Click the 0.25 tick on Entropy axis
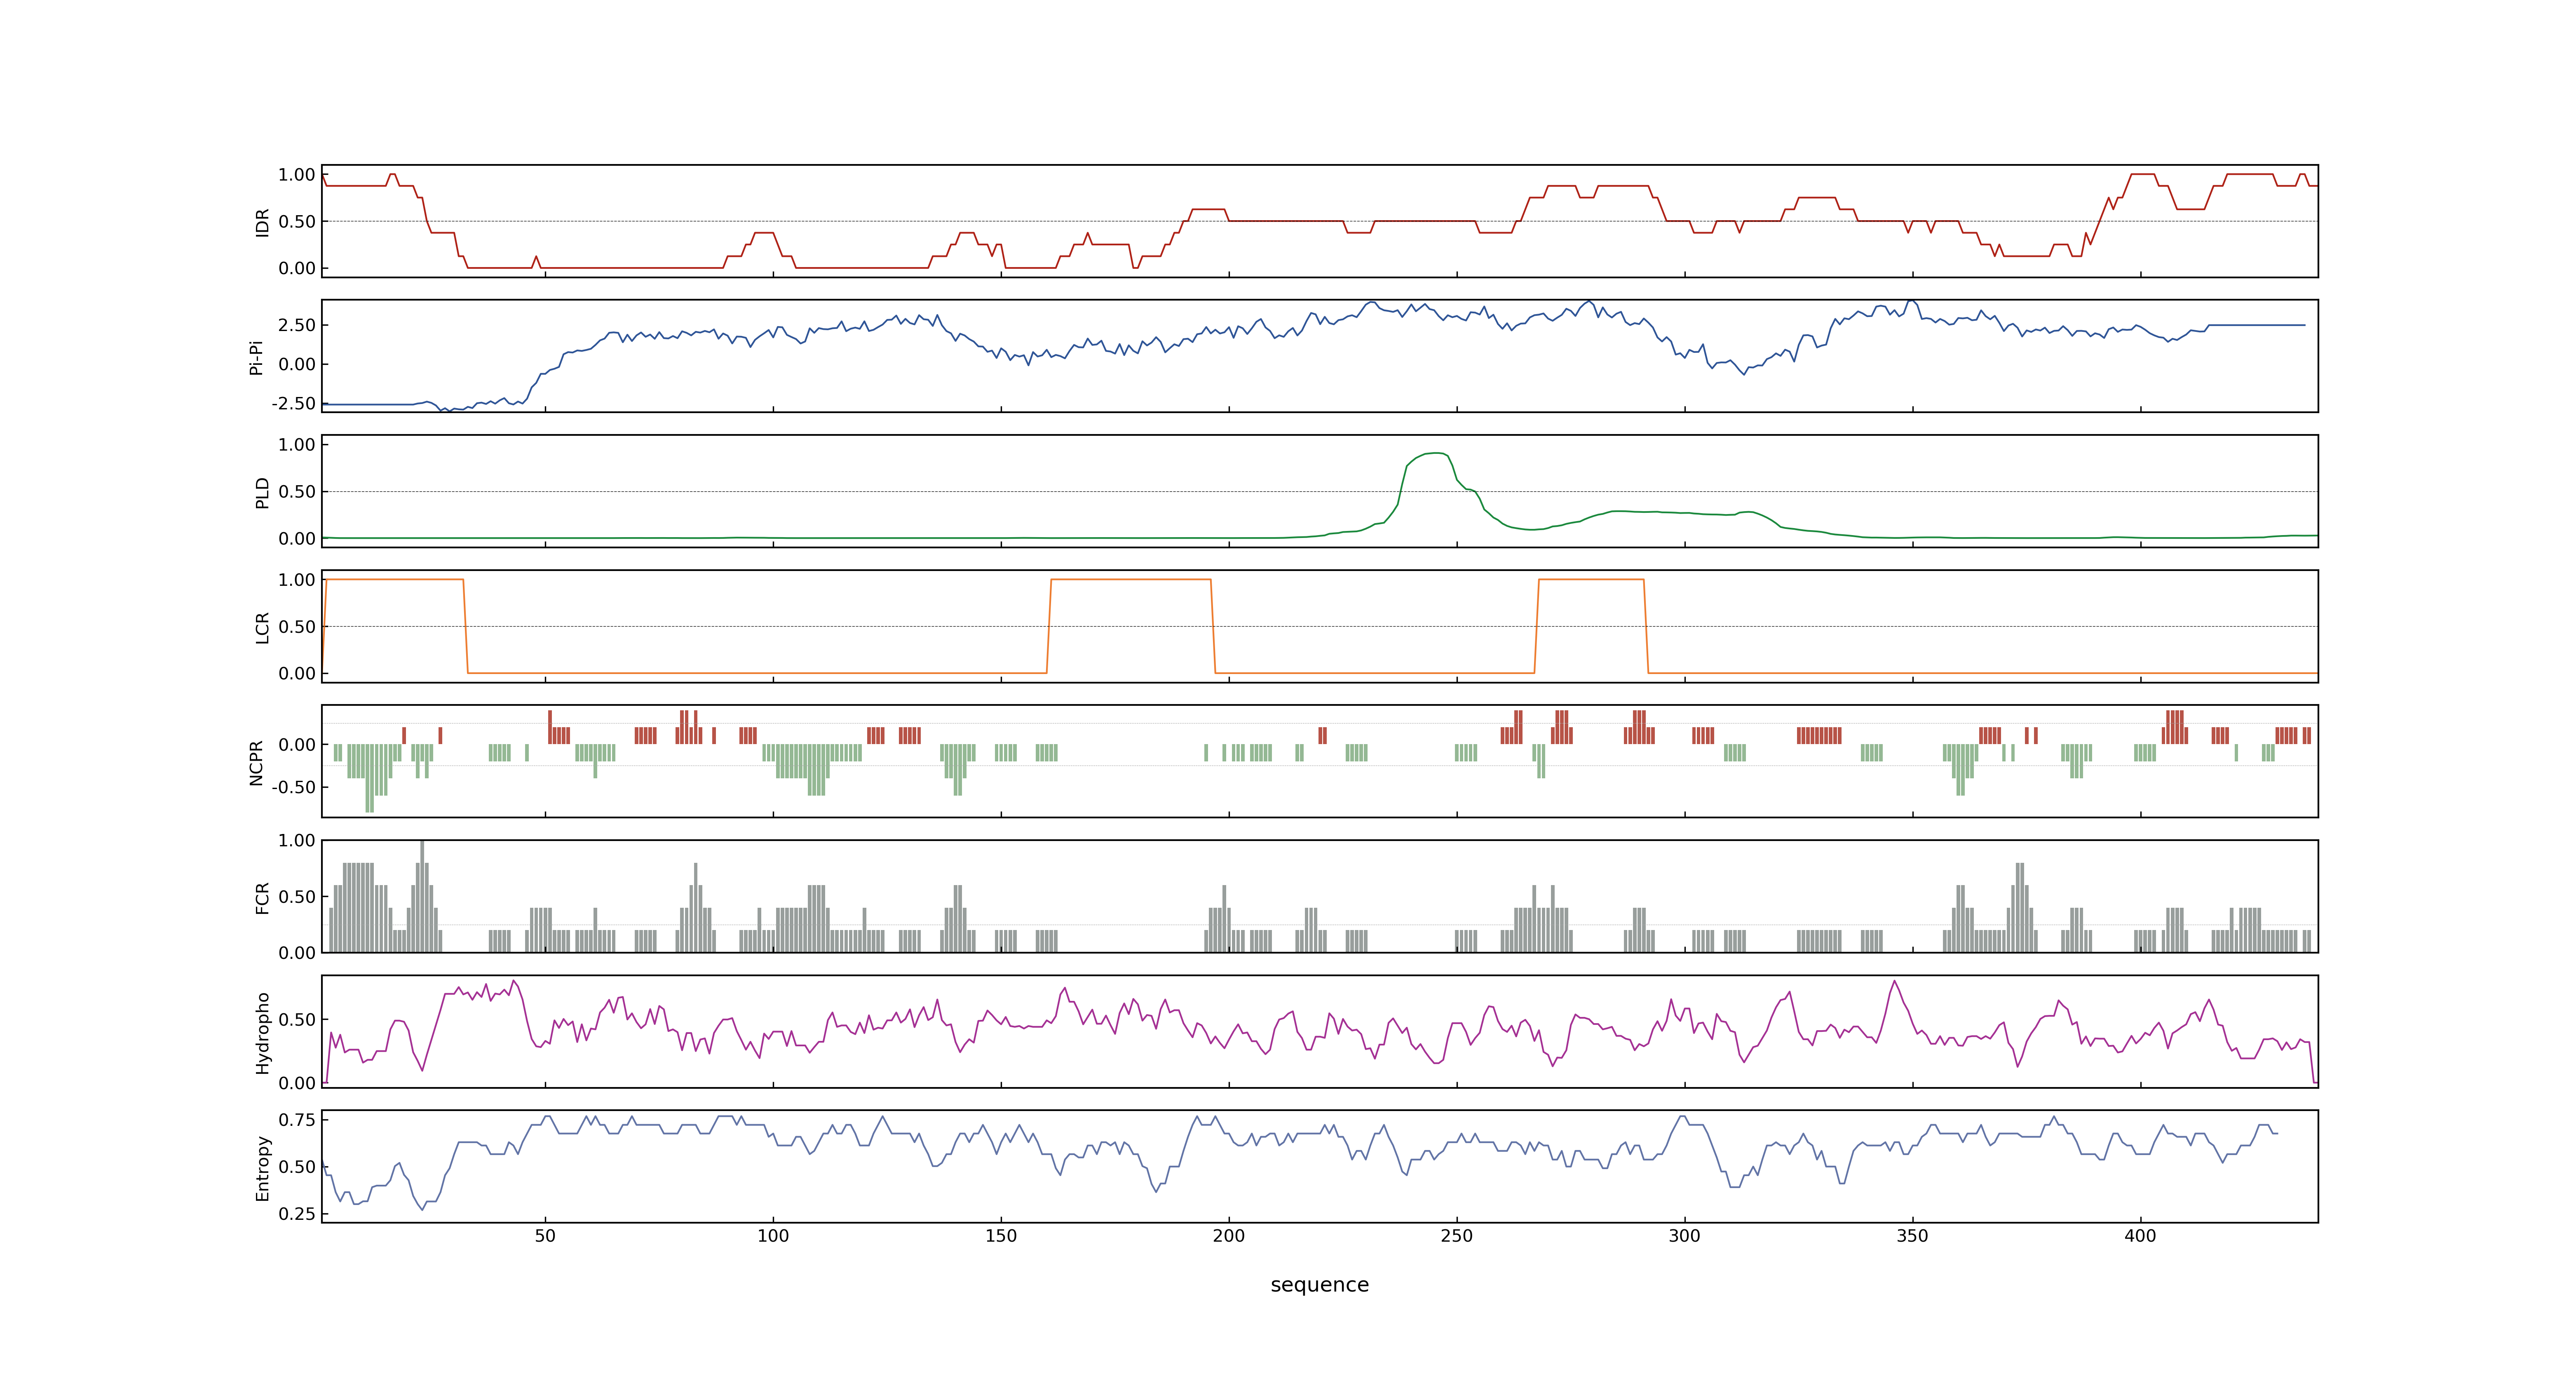This screenshot has width=2576, height=1374. click(297, 1214)
